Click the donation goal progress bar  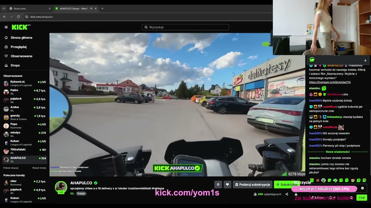(324, 189)
